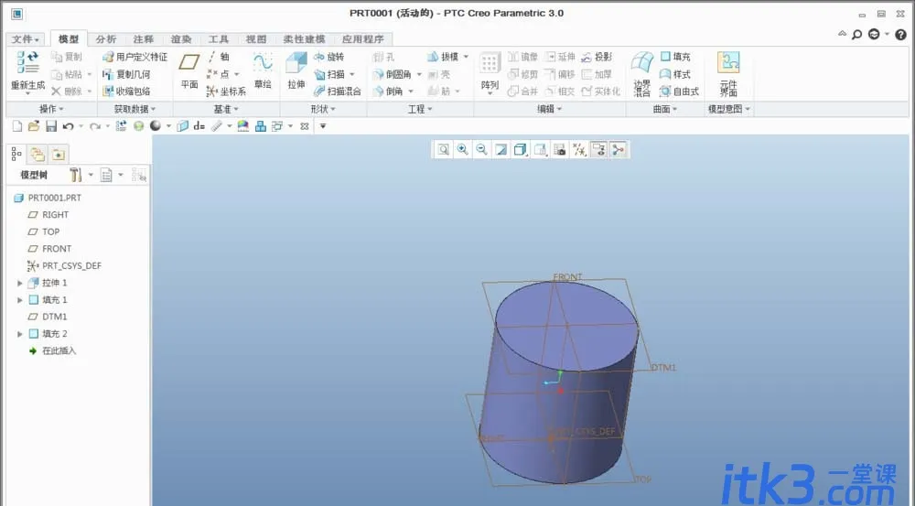Select PRT_CSYS_DEF in model tree

coord(64,266)
